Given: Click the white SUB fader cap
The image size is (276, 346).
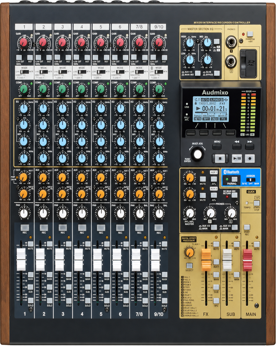Looking at the screenshot, I should [227, 260].
